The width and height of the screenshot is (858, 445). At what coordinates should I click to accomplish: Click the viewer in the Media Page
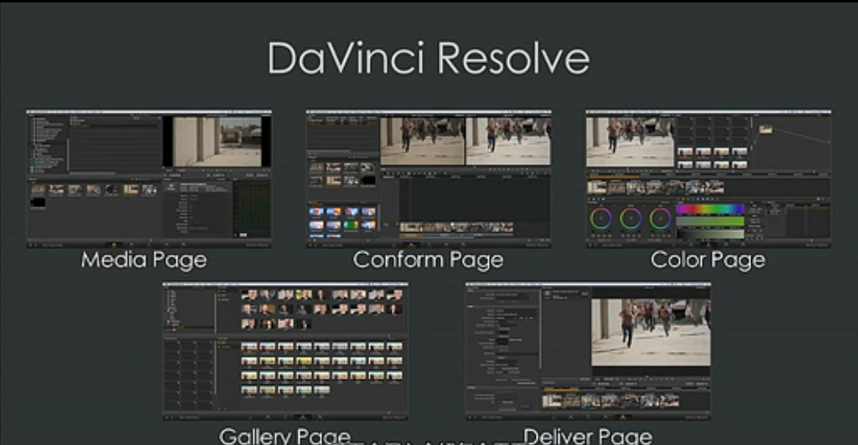coord(217,142)
